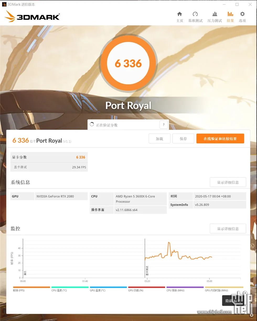Click the 6 336 位于 Port Royal heading
This screenshot has width=257, height=321.
[42, 141]
